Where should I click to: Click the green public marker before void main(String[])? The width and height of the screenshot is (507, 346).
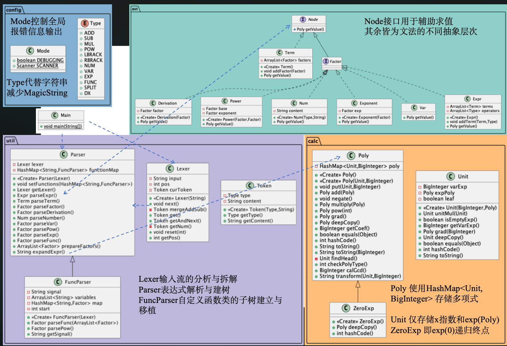tap(41, 126)
